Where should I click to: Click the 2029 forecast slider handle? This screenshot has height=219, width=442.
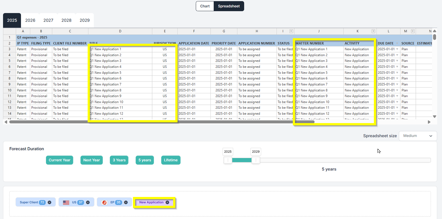(x=256, y=160)
